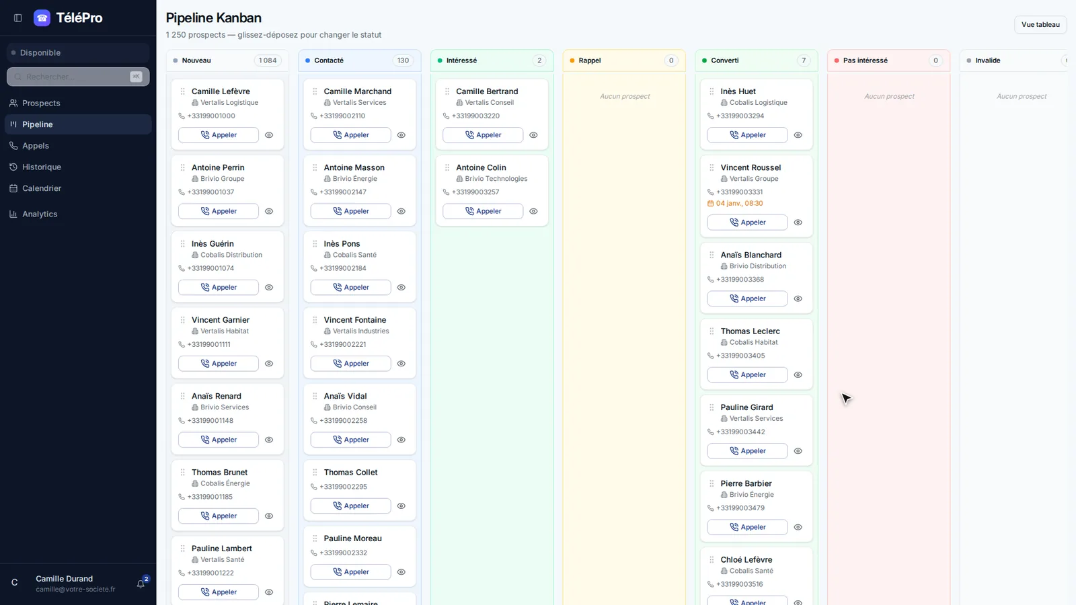Click drag handle on Pauline Girard card
Viewport: 1076px width, 605px height.
(712, 407)
